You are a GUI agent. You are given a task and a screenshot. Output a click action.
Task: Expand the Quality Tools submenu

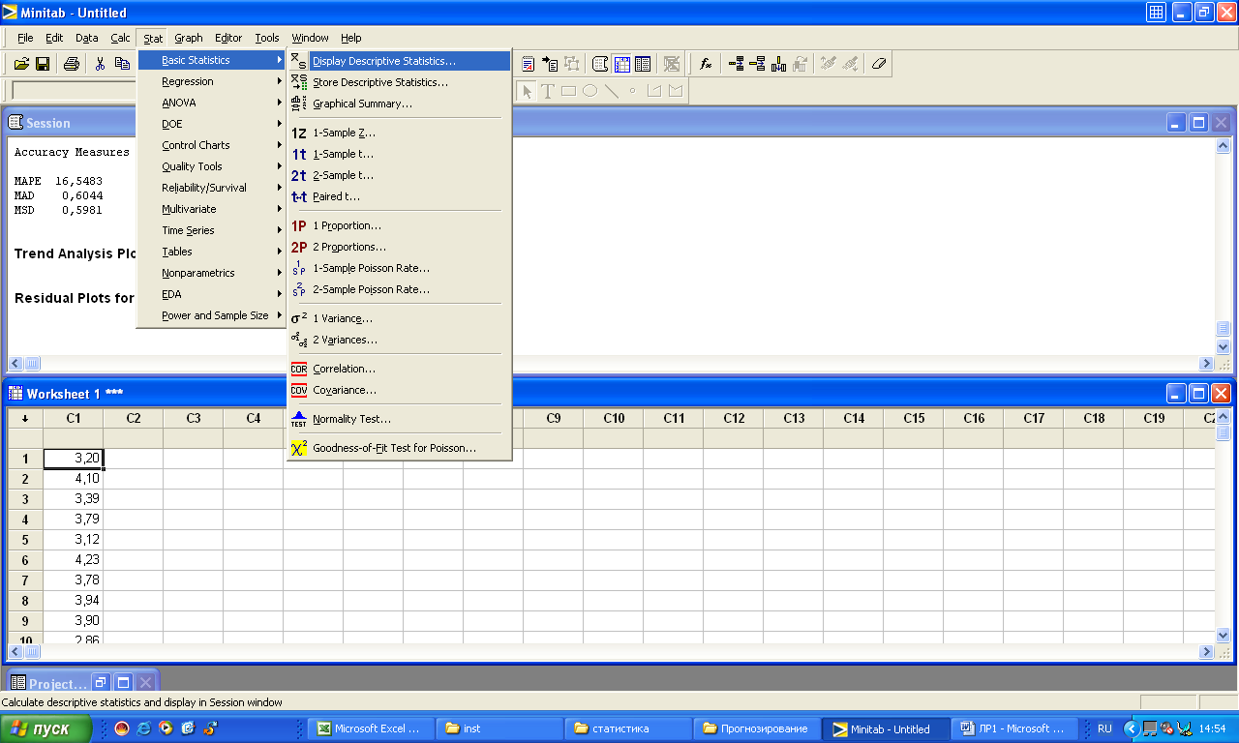coord(212,166)
